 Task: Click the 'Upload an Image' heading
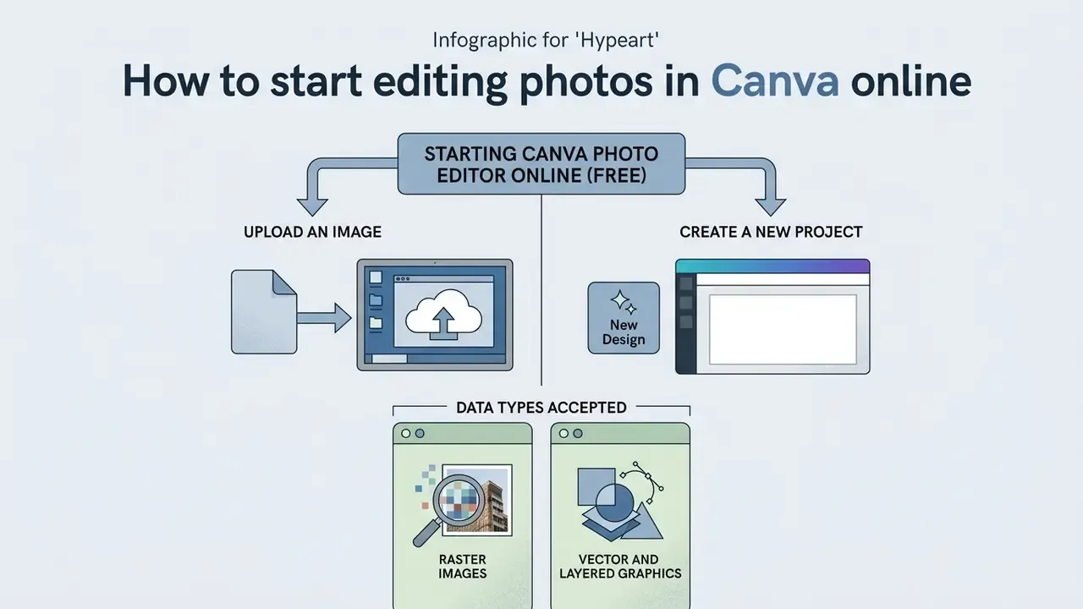312,232
